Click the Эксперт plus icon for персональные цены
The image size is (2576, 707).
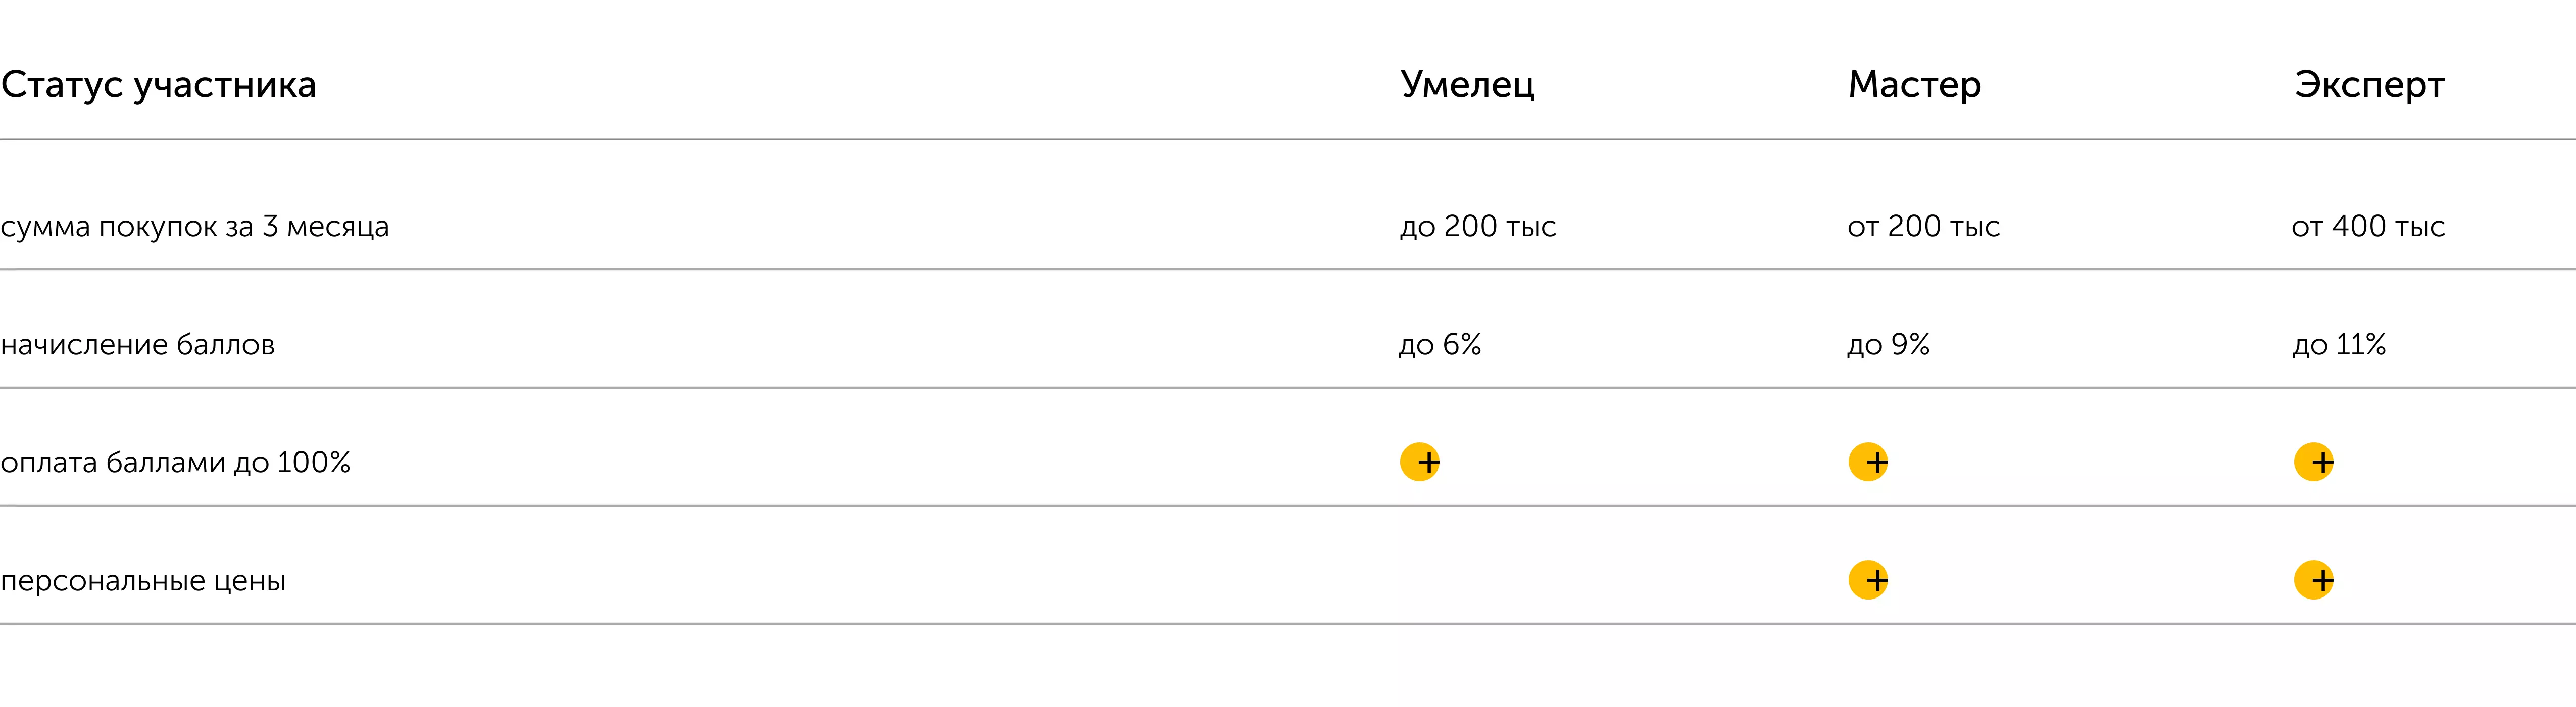point(2313,579)
